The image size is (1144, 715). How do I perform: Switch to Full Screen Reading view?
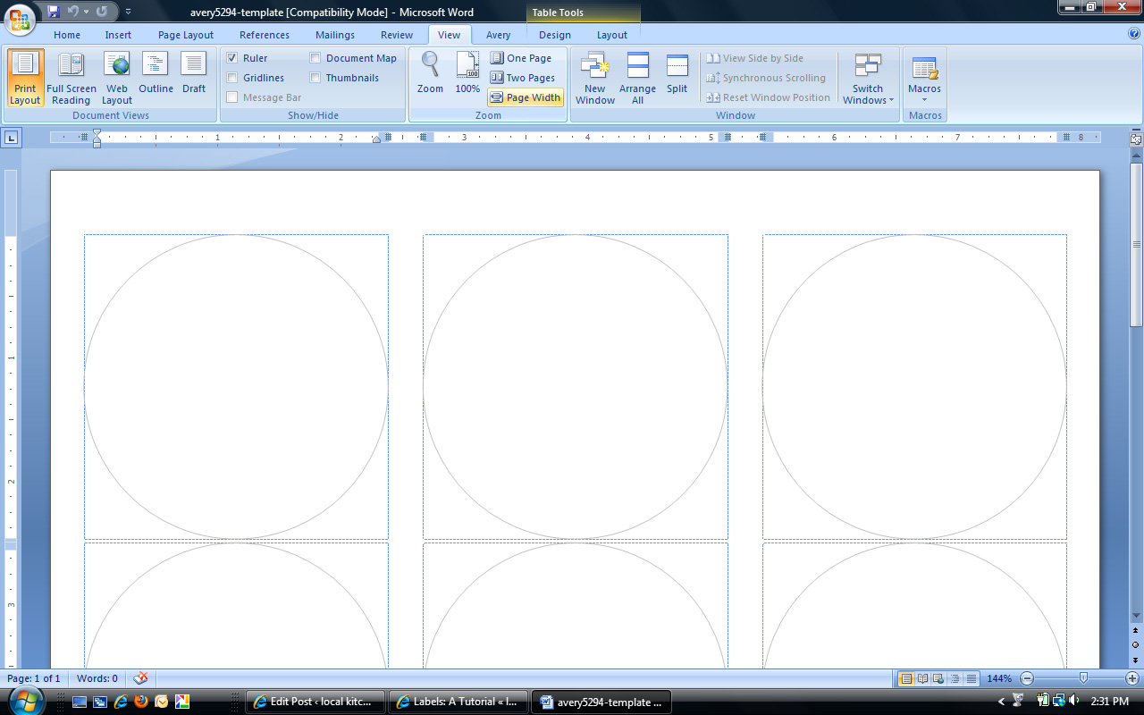point(71,77)
